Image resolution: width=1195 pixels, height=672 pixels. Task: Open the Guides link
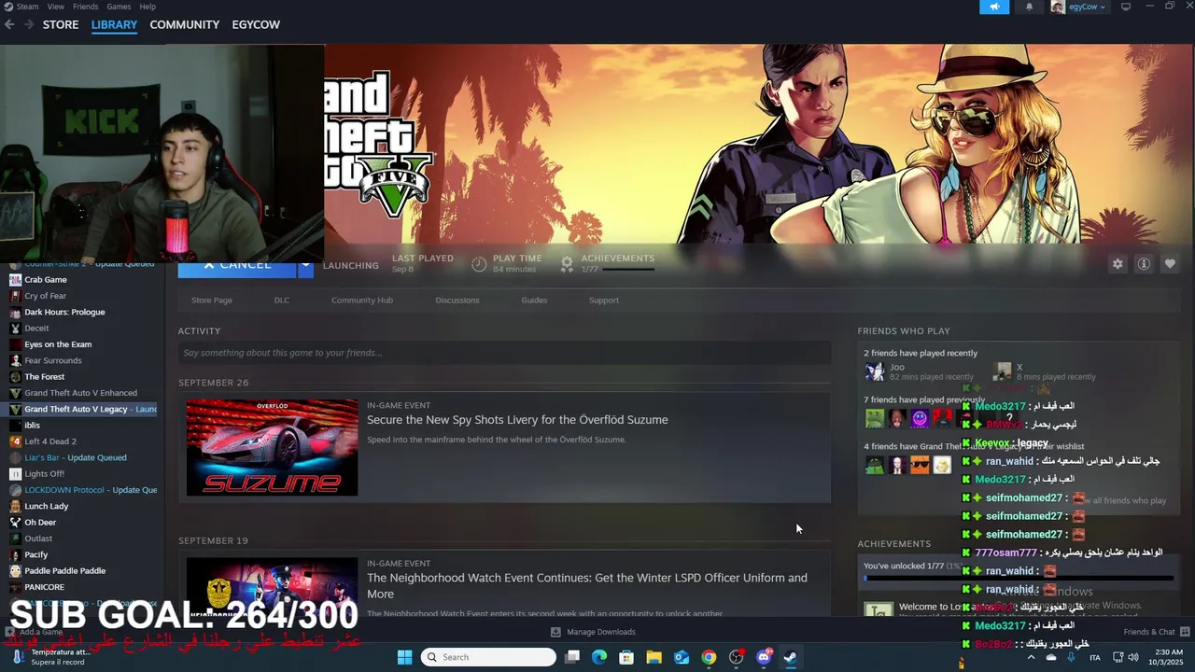[x=534, y=300]
